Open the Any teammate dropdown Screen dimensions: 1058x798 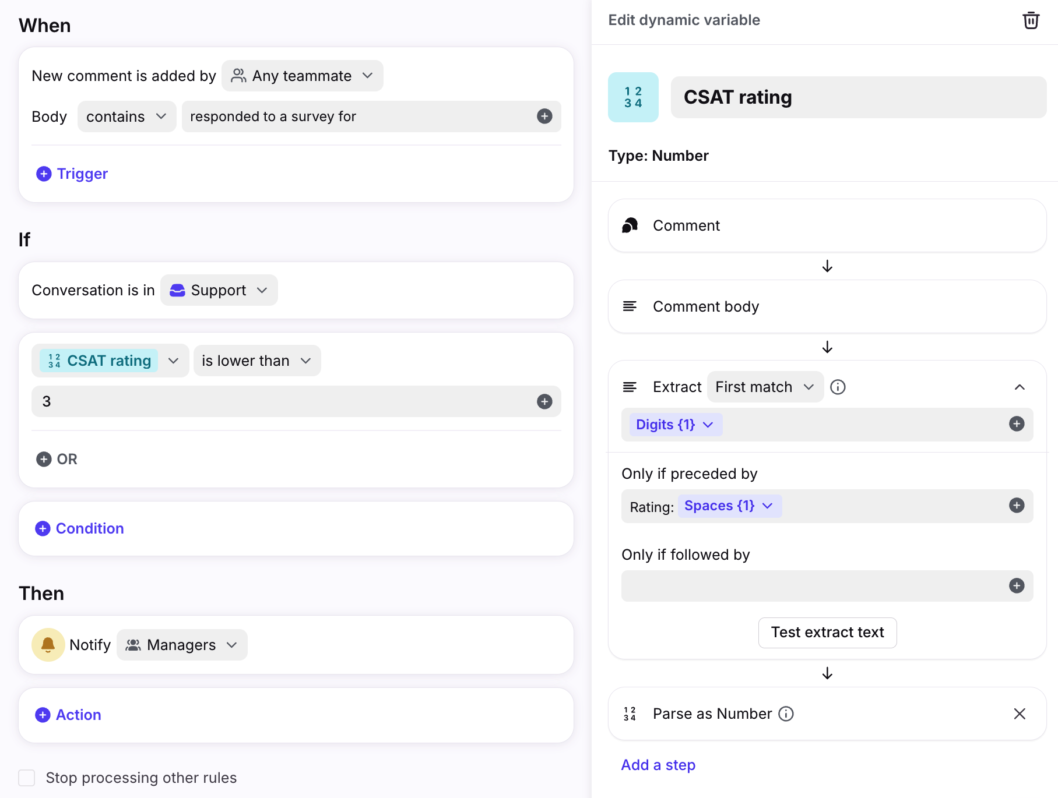pyautogui.click(x=302, y=76)
